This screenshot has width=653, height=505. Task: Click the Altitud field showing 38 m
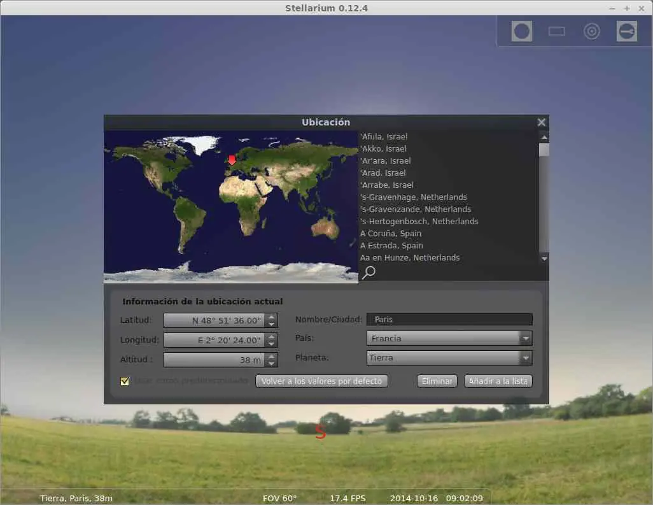tap(215, 360)
